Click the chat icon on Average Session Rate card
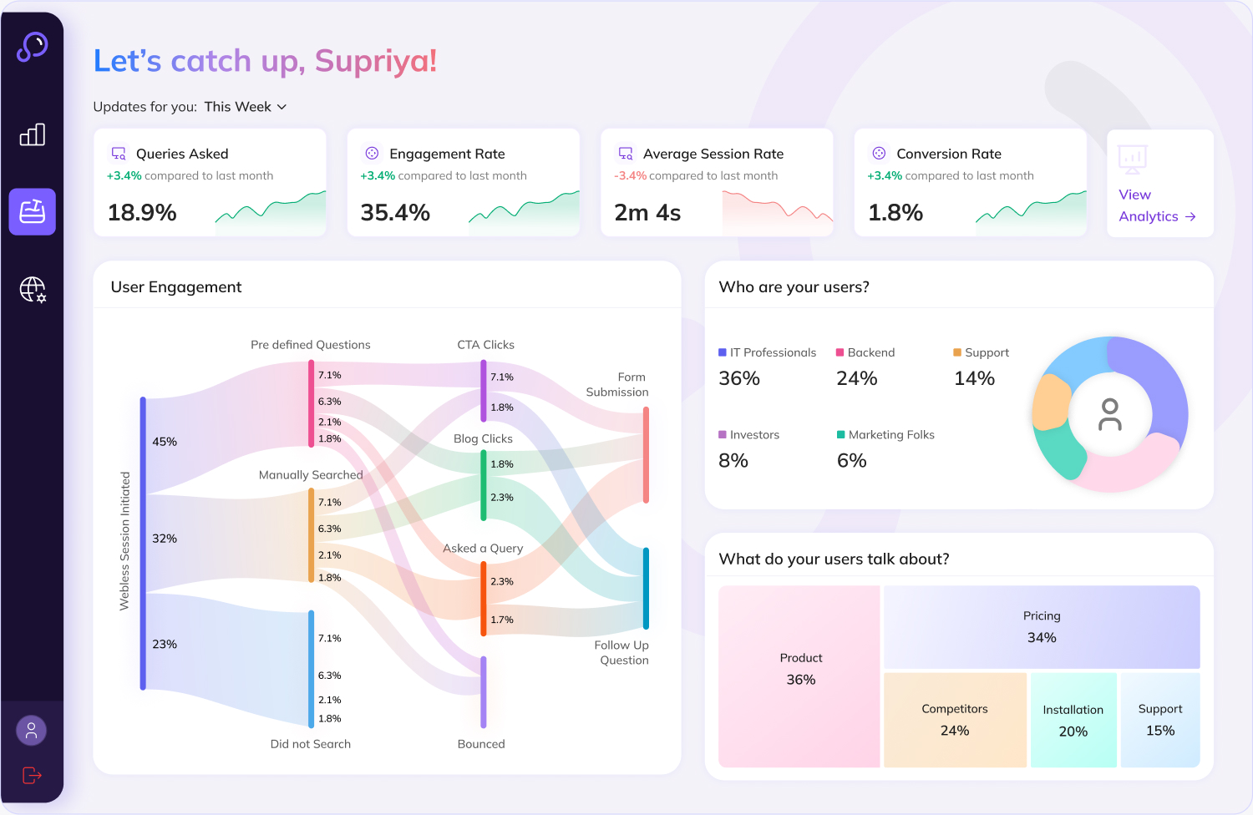1253x815 pixels. click(x=625, y=153)
